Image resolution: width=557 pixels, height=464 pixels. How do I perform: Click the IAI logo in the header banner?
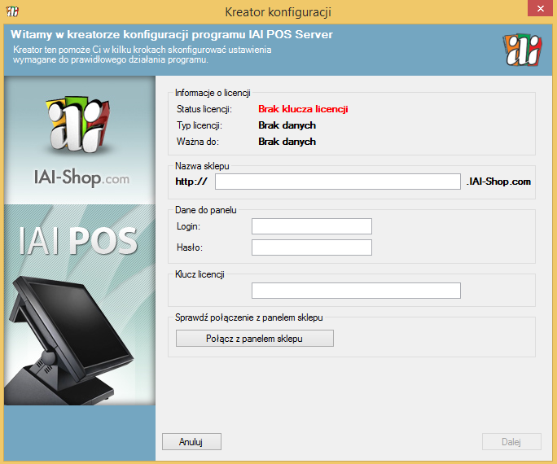[523, 50]
